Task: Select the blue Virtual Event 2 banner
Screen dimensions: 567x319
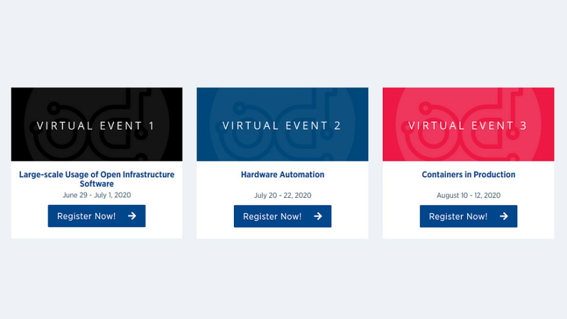Action: tap(282, 124)
